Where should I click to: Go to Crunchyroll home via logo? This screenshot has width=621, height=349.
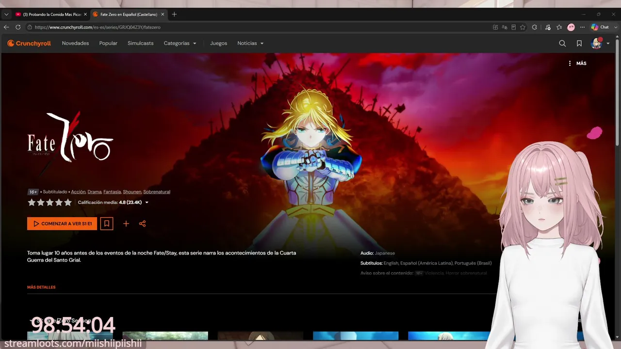29,43
